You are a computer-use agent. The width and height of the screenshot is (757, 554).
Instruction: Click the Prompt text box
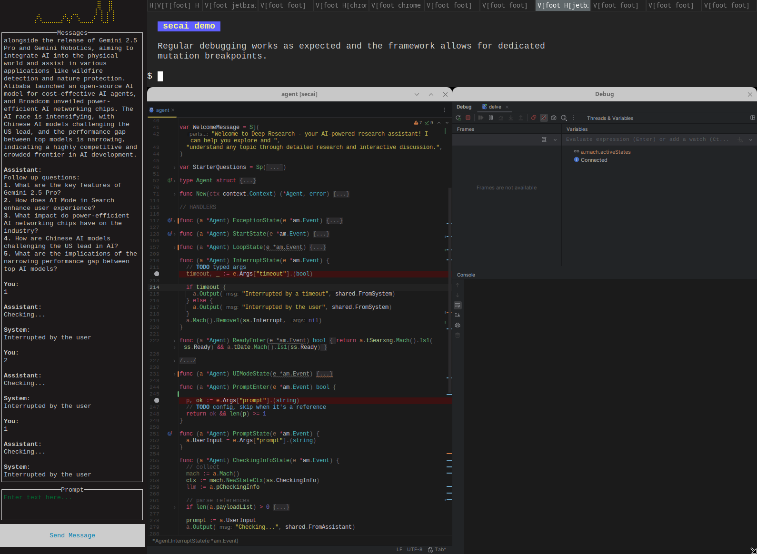tap(72, 506)
